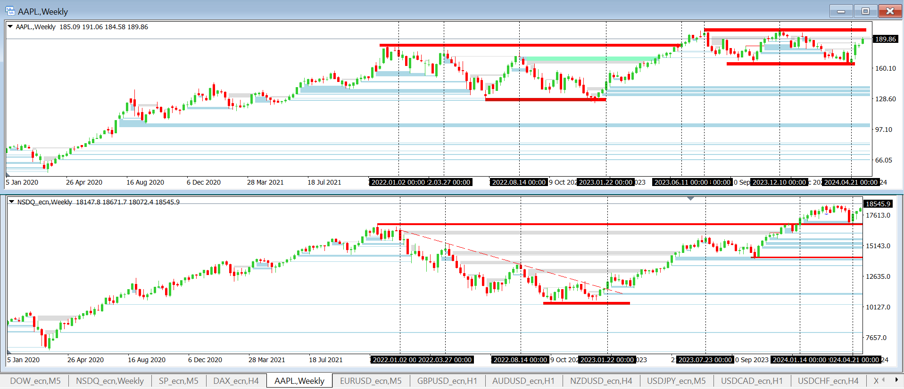Click the 7657.0 price axis label
The image size is (904, 389).
[876, 338]
